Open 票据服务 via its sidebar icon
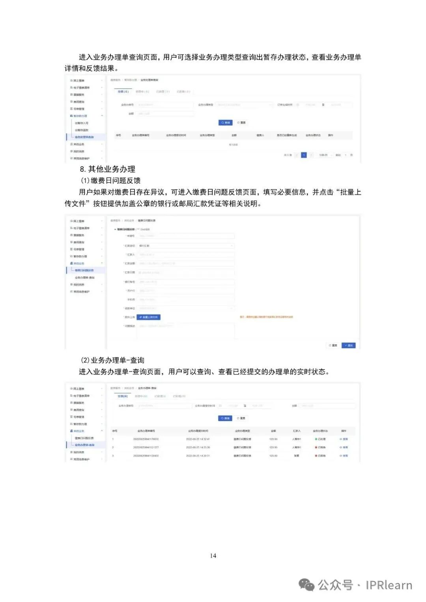Image resolution: width=426 pixels, height=602 pixels. pyautogui.click(x=71, y=95)
